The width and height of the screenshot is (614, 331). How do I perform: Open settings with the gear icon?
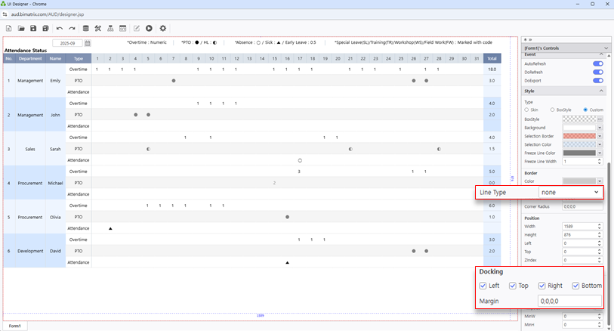point(163,29)
